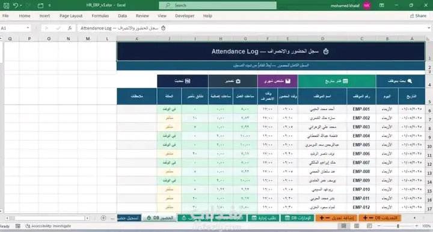
Task: Open the Undo history dropdown arrow
Action: [x=21, y=5]
